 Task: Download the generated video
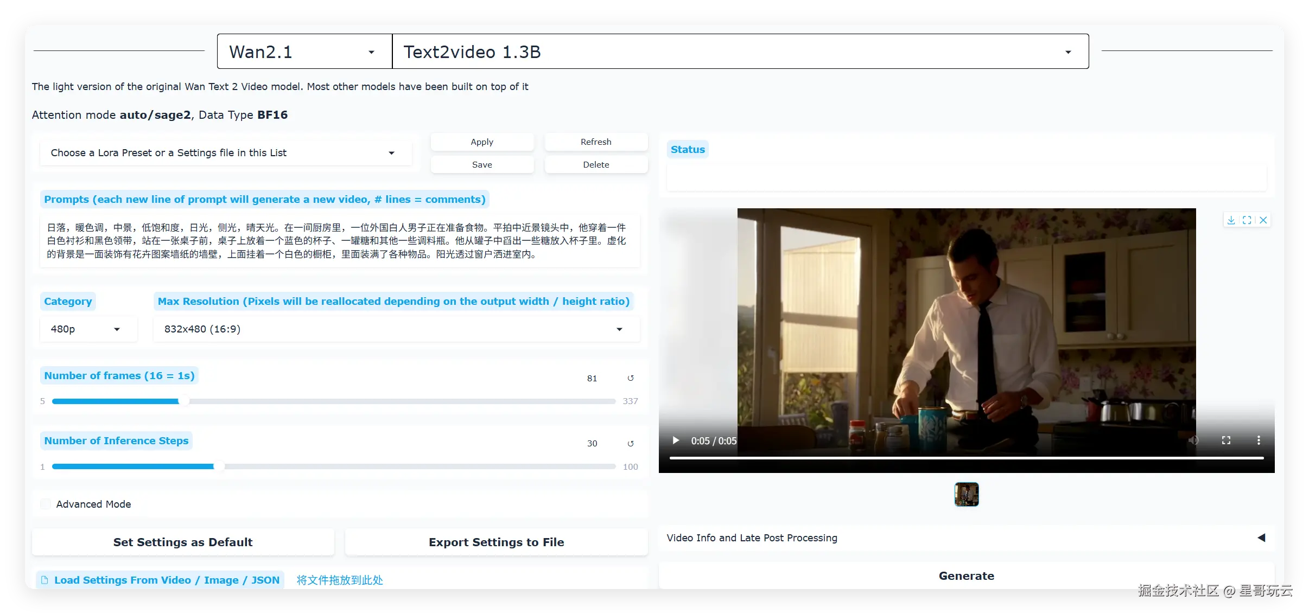(1231, 220)
